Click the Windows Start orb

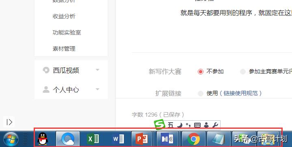(x=11, y=139)
